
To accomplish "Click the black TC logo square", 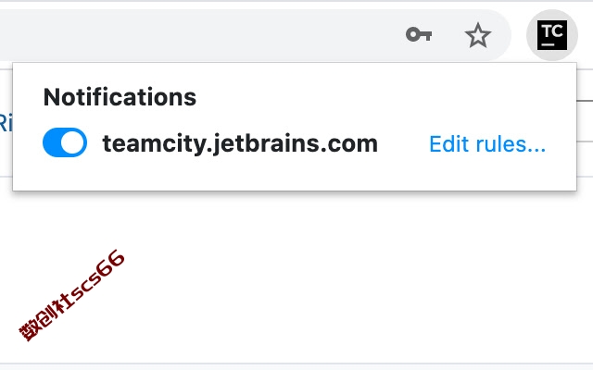I will point(552,35).
